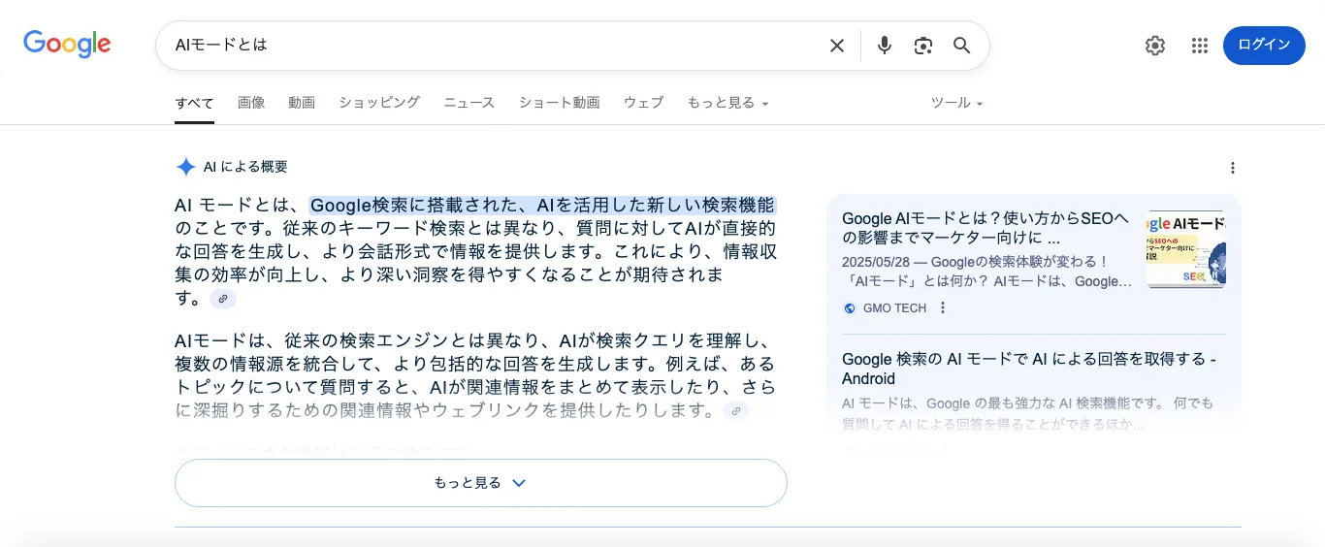Open the settings gear icon
The image size is (1325, 547).
1154,46
